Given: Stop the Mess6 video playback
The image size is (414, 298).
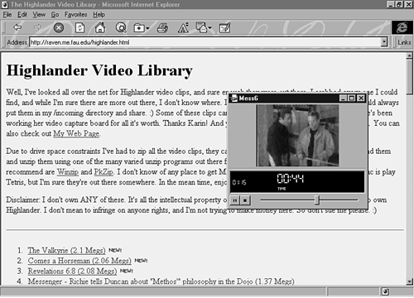Looking at the screenshot, I should point(245,200).
